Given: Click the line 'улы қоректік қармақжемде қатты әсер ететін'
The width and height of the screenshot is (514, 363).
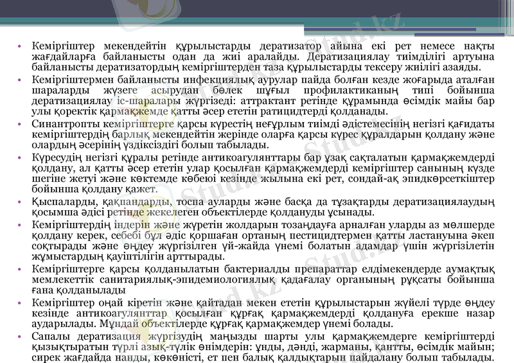Looking at the screenshot, I should pyautogui.click(x=210, y=111).
